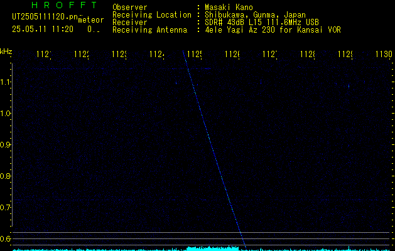Image resolution: width=395 pixels, height=251 pixels.
Task: Click the 1124 time axis tick label
Action: click(157, 54)
